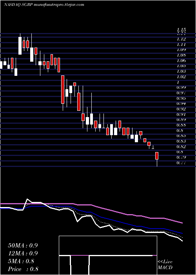Click the 0.77 price axis label
The height and width of the screenshot is (275, 196).
tap(181, 163)
